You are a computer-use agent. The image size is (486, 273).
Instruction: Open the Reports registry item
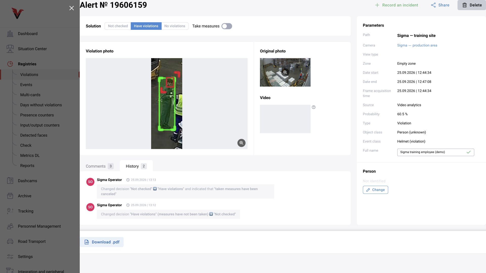(x=27, y=166)
